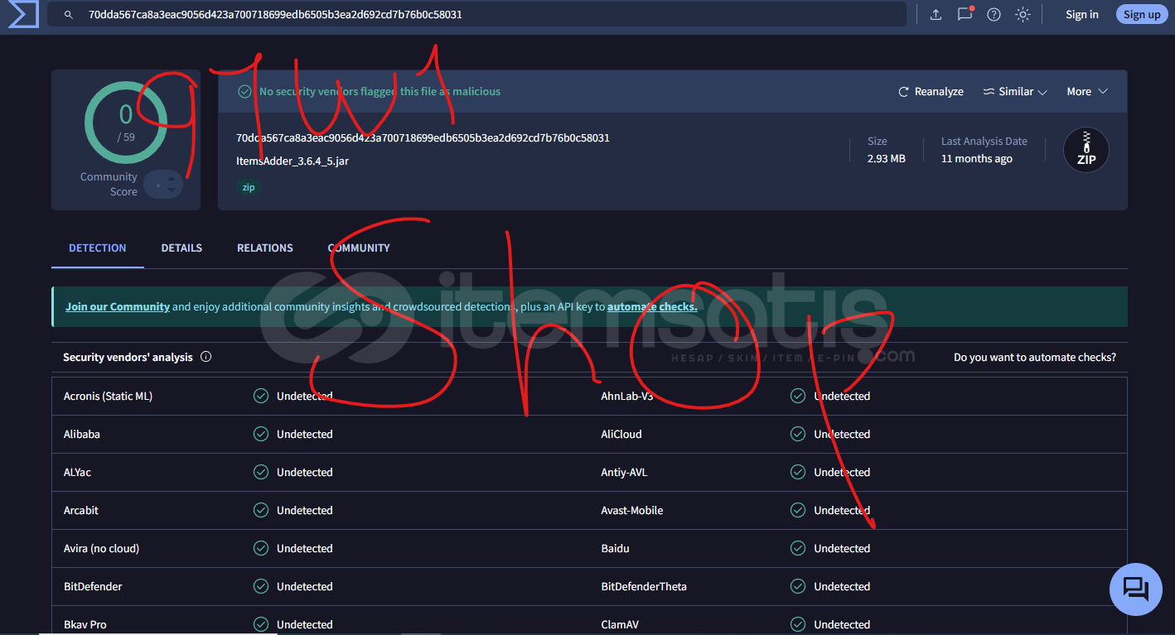Click the 'Antiy-AVL' vendor name
This screenshot has width=1175, height=635.
[x=624, y=472]
